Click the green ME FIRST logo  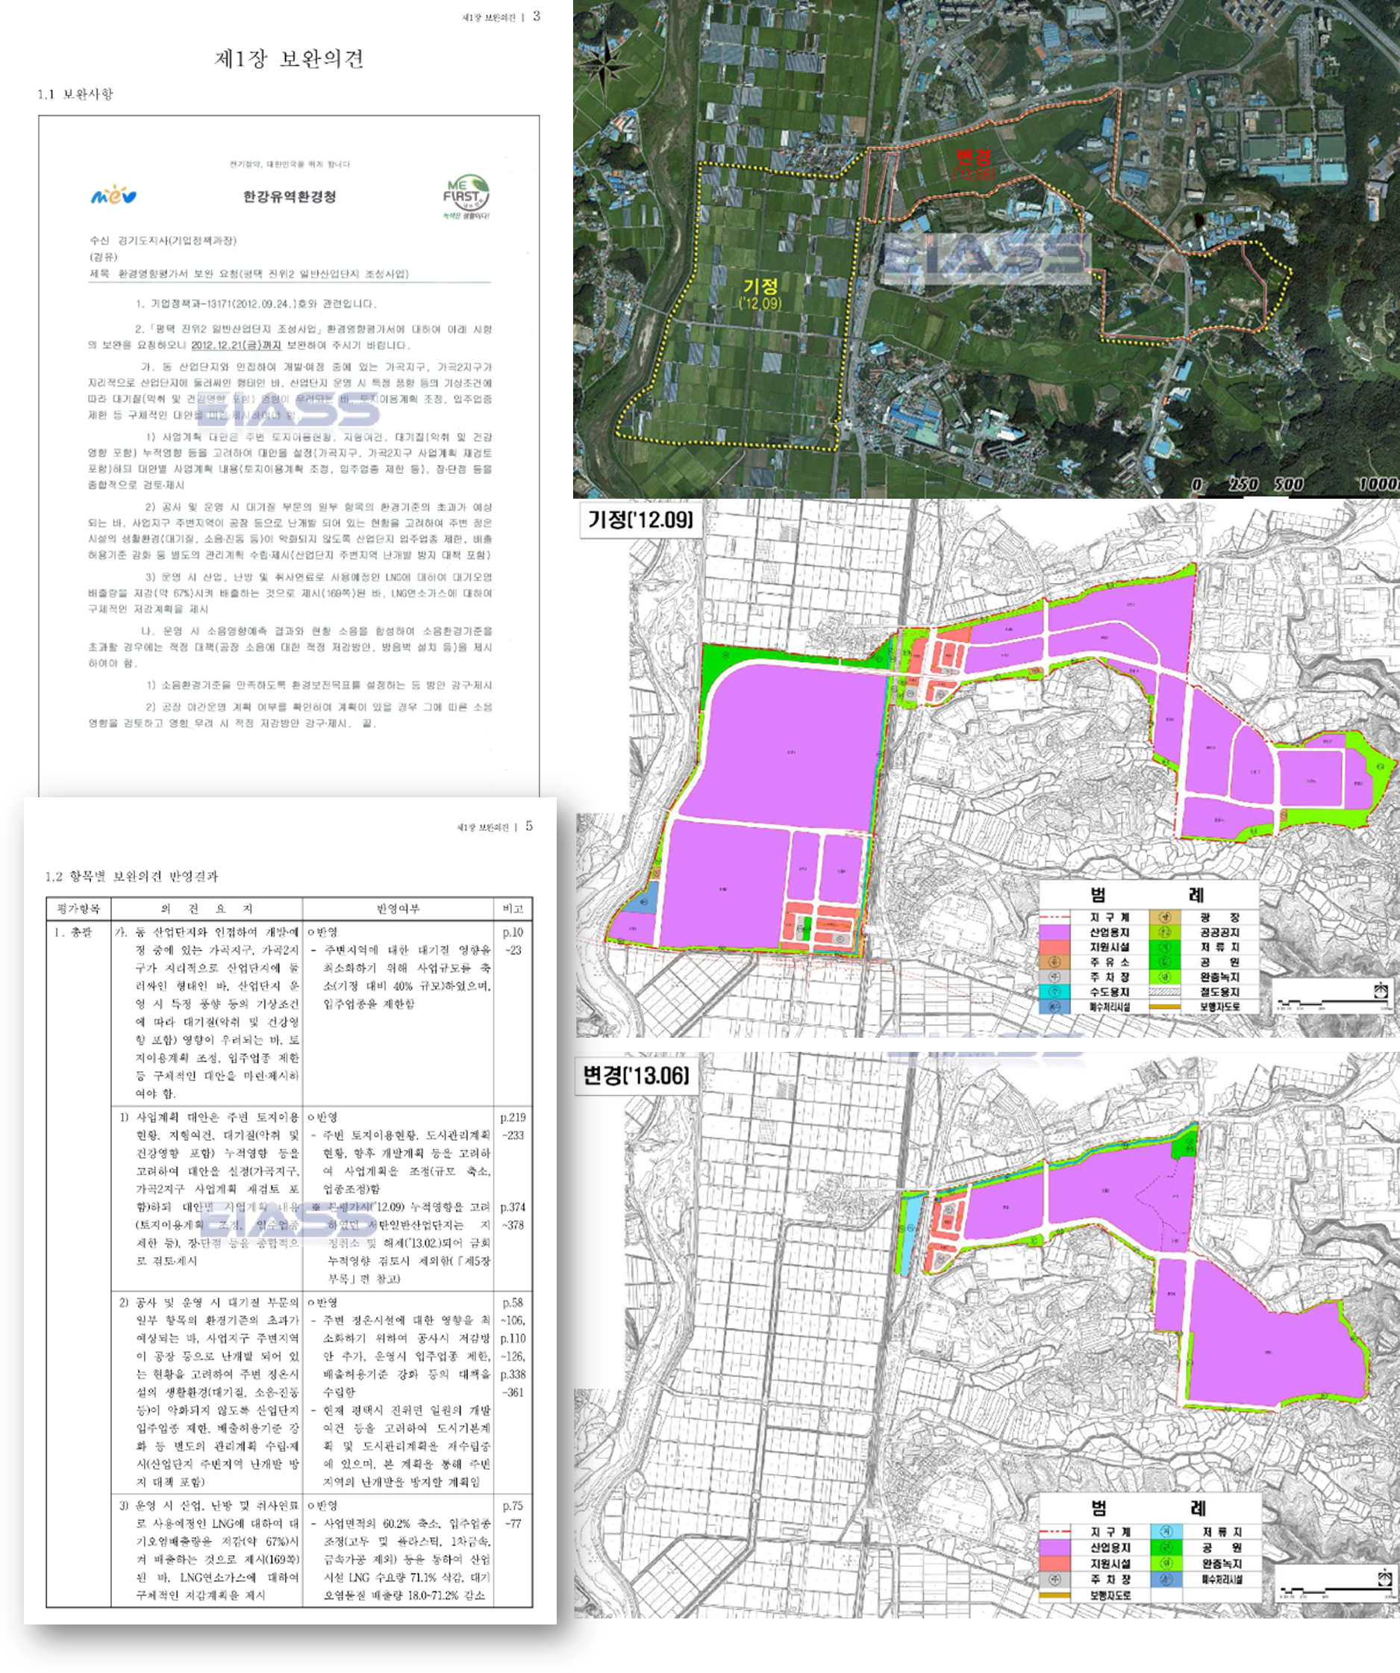coord(466,197)
